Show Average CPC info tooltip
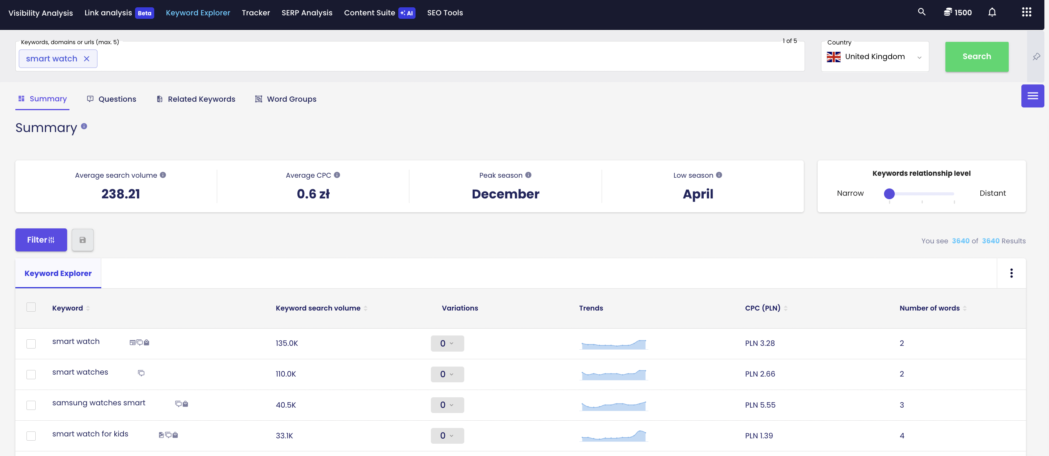 coord(337,175)
